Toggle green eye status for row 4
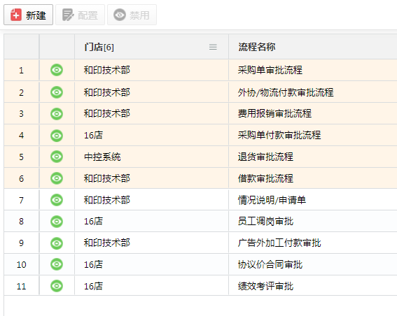397x316 pixels. pos(57,136)
